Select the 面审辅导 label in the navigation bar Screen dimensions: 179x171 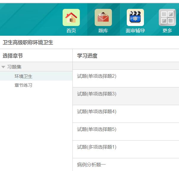[135, 31]
